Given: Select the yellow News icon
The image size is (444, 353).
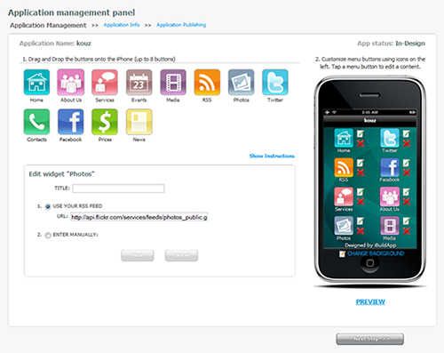Looking at the screenshot, I should [x=139, y=122].
